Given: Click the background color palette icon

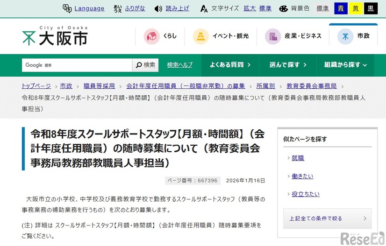Looking at the screenshot, I should [x=283, y=9].
